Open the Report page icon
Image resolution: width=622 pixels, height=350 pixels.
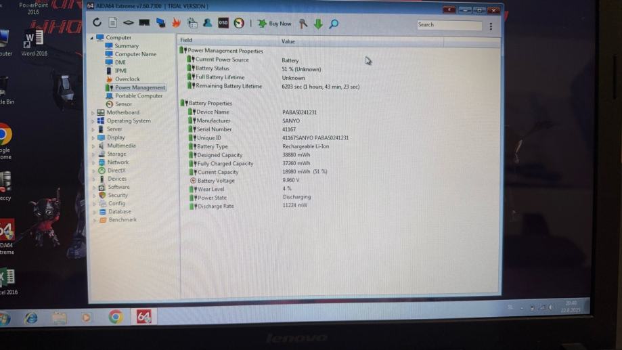coord(112,22)
